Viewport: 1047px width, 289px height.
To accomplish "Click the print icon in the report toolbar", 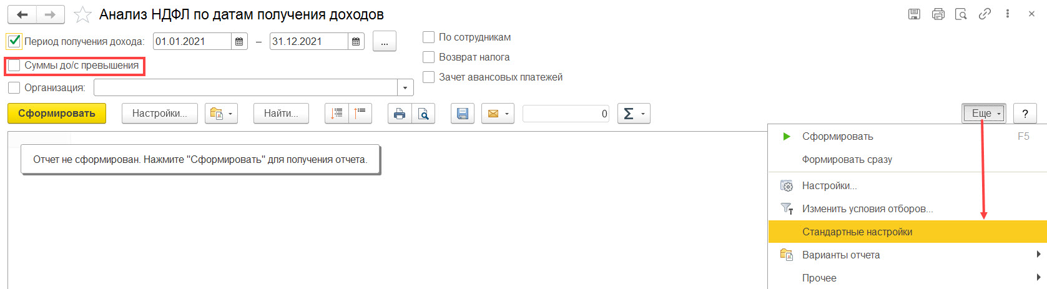I will point(400,114).
